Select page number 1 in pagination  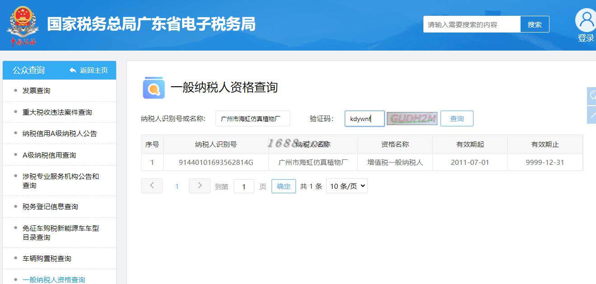[x=177, y=186]
